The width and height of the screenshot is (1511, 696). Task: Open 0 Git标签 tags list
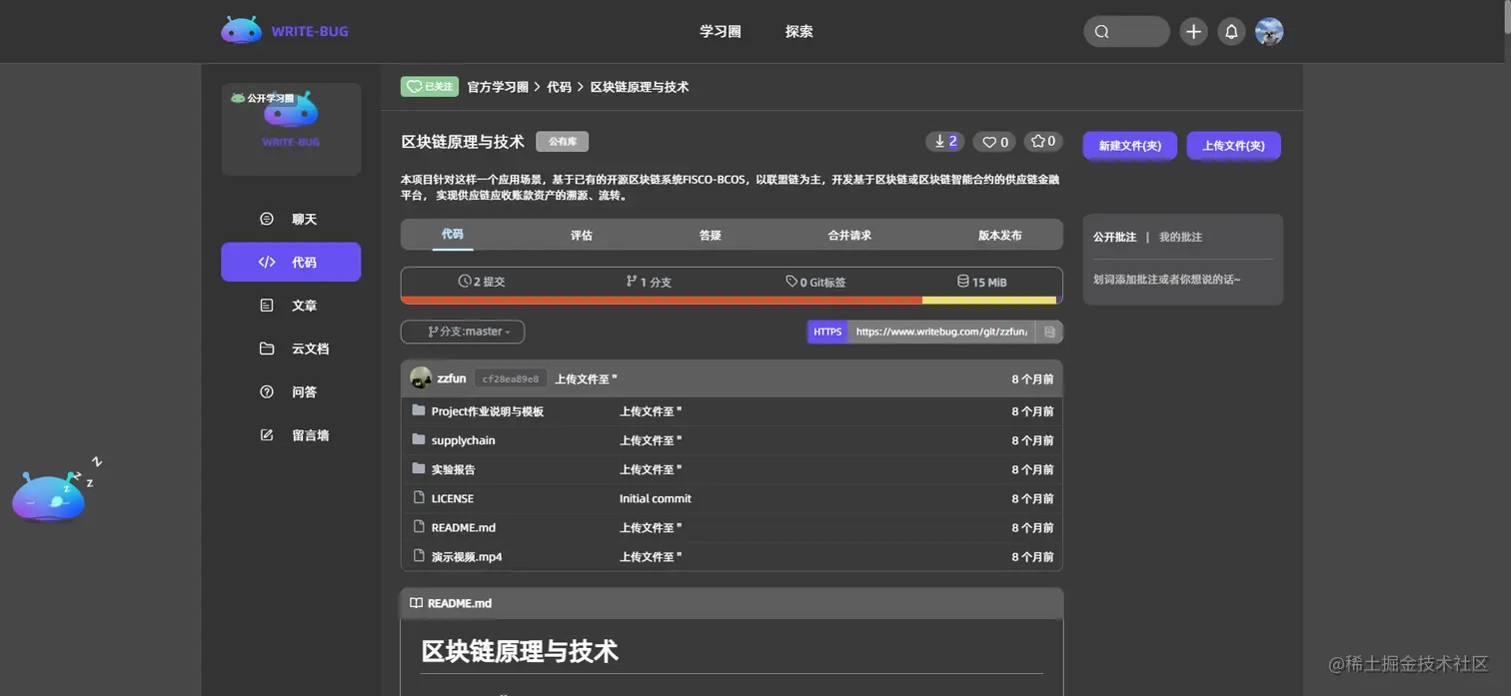pos(815,282)
